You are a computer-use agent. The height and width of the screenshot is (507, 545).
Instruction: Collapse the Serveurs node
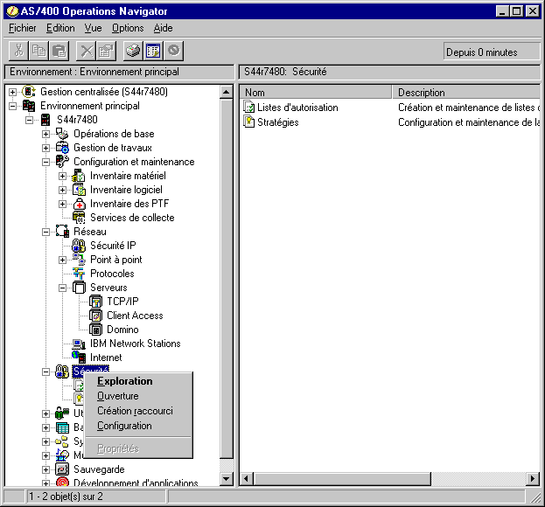pyautogui.click(x=63, y=288)
